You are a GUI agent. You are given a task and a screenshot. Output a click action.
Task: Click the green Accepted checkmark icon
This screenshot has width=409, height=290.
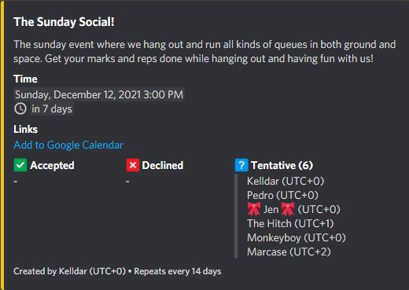tap(20, 165)
